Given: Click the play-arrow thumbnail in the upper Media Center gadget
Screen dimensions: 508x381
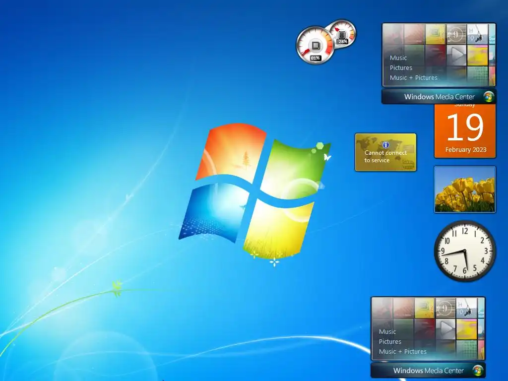Looking at the screenshot, I should (x=456, y=56).
